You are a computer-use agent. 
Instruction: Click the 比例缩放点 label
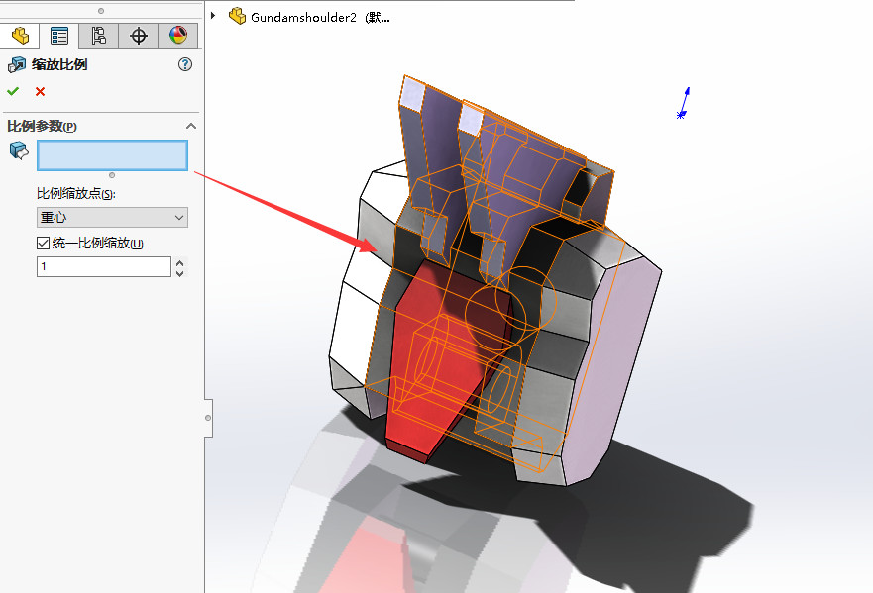coord(75,194)
